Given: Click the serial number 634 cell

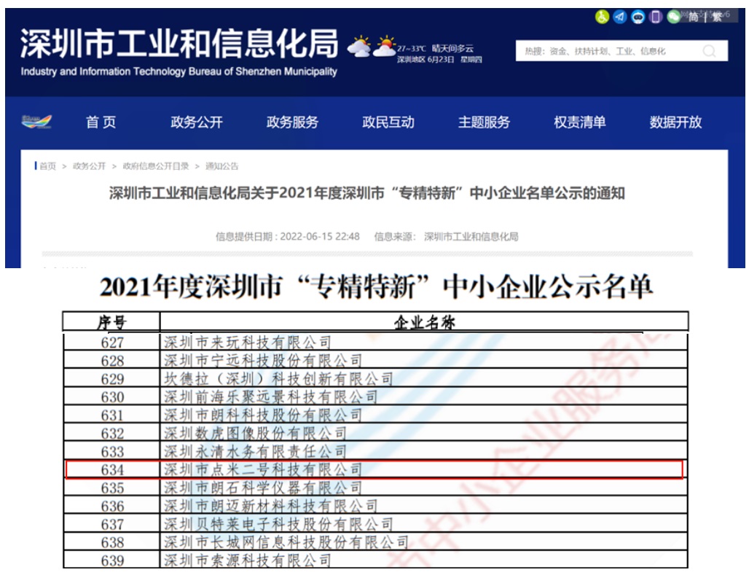Looking at the screenshot, I should point(111,469).
